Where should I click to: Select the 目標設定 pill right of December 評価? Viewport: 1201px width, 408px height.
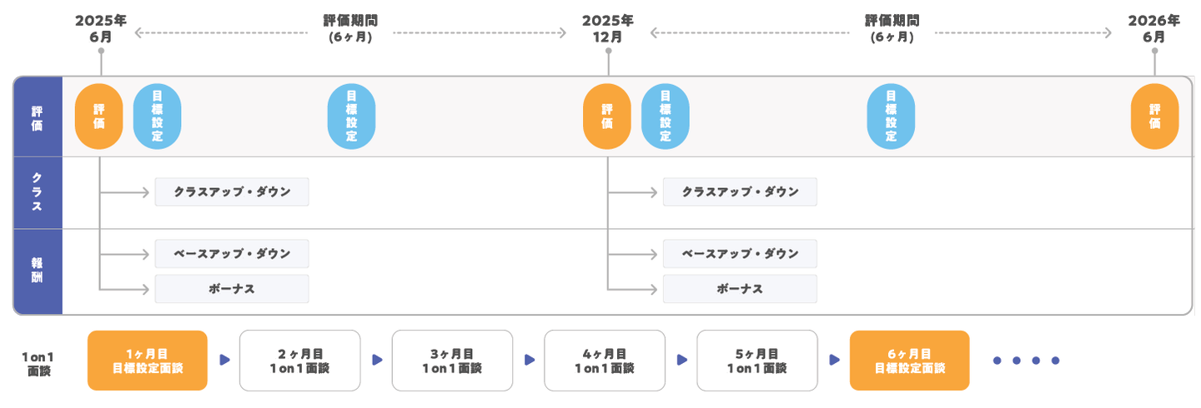(x=665, y=117)
